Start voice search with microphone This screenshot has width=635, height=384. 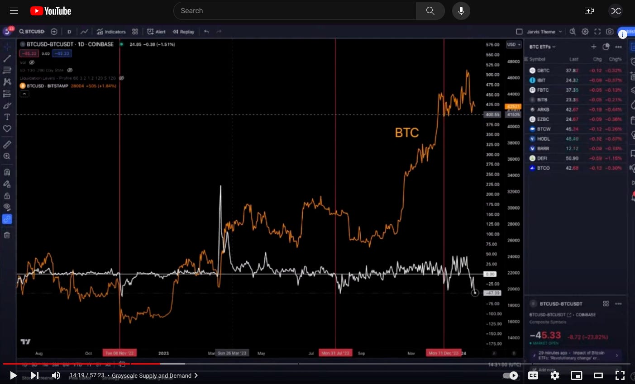tap(461, 11)
